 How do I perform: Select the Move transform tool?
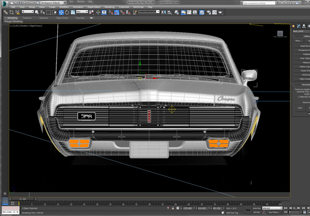point(61,12)
